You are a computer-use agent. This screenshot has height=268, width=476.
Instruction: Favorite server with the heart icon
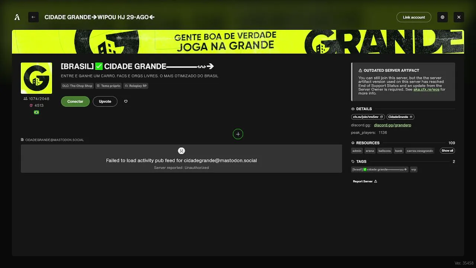tap(126, 101)
